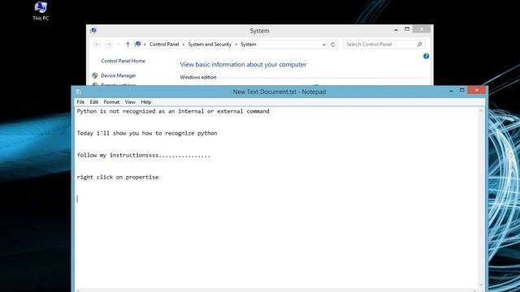Maximize the Notepad window
The width and height of the screenshot is (520, 292).
[462, 90]
